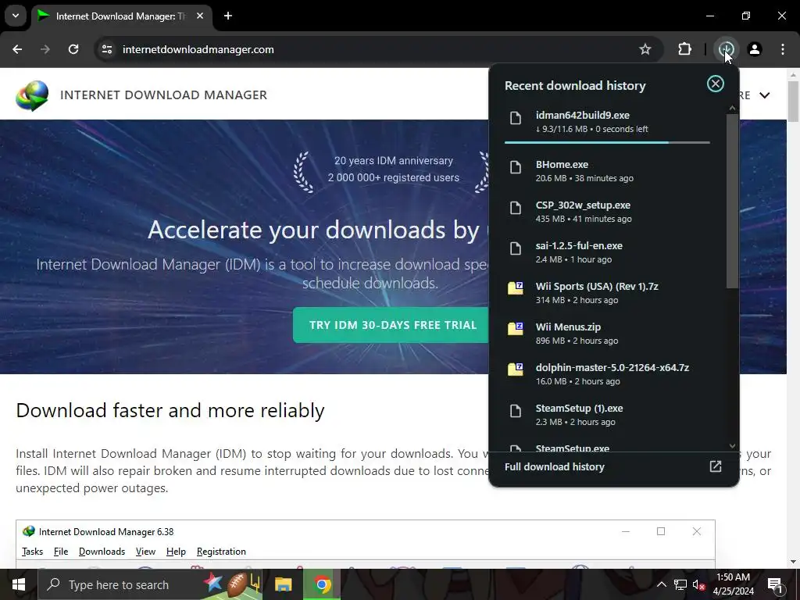This screenshot has width=800, height=600.
Task: Click file icon beside SteamSetup (1).exe
Action: pos(516,411)
